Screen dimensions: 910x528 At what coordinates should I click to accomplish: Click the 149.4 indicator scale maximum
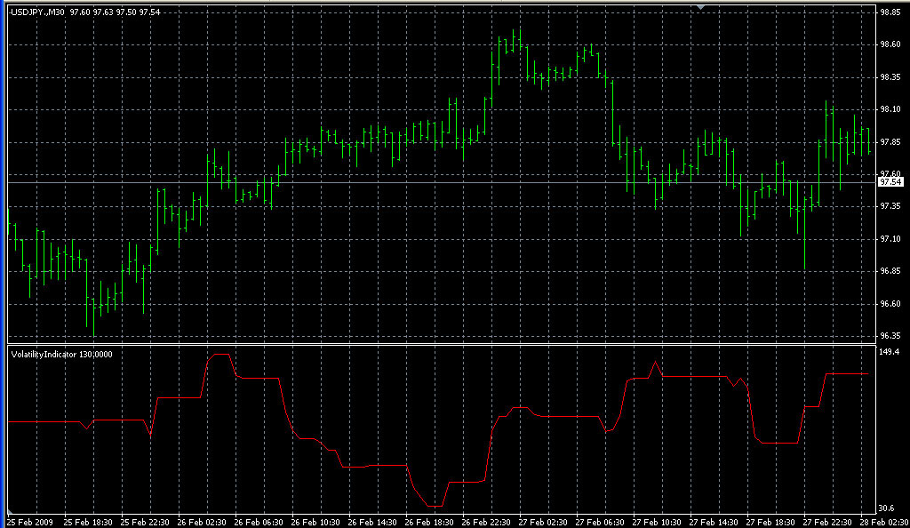point(889,352)
